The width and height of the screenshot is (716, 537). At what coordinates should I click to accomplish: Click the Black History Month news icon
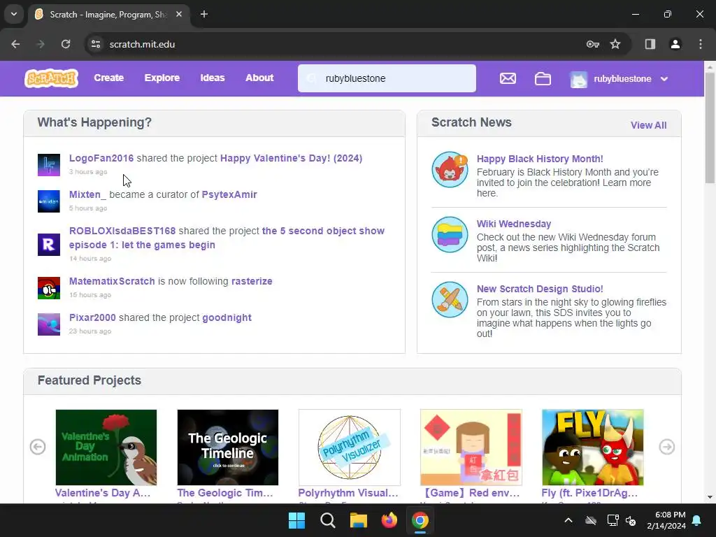[450, 169]
